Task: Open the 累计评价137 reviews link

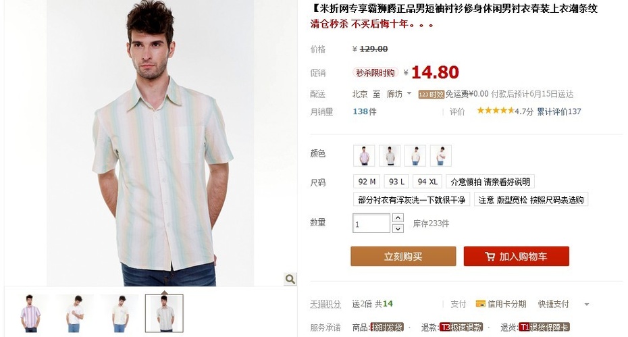Action: coord(558,111)
